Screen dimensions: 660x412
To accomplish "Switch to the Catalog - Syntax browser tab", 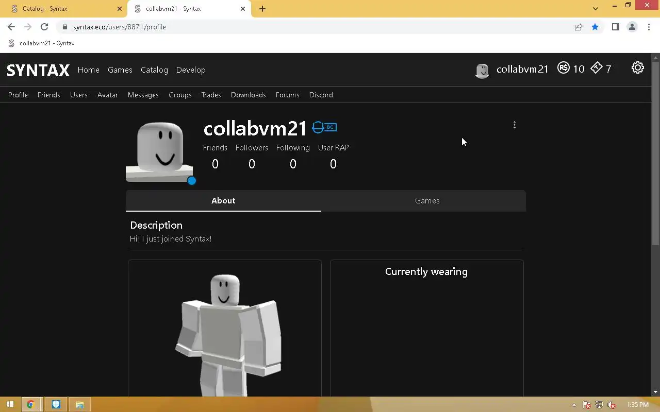I will pyautogui.click(x=64, y=9).
